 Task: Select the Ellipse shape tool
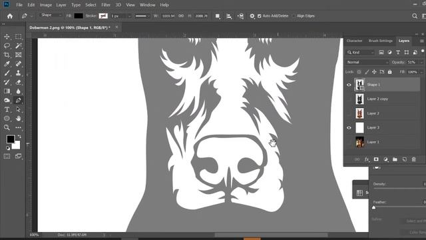[7, 119]
